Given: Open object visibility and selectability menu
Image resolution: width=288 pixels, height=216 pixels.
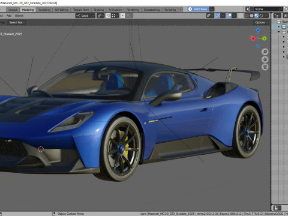Looking at the screenshot, I should (x=210, y=16).
